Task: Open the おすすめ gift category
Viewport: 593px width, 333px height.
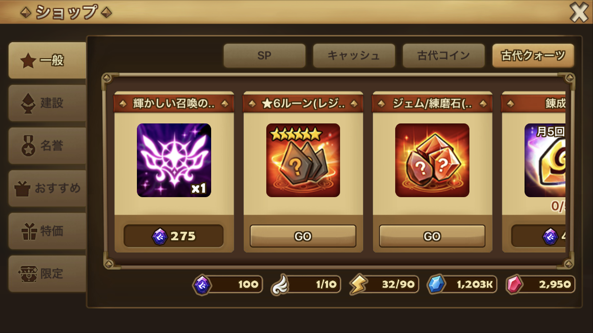Action: coord(47,188)
